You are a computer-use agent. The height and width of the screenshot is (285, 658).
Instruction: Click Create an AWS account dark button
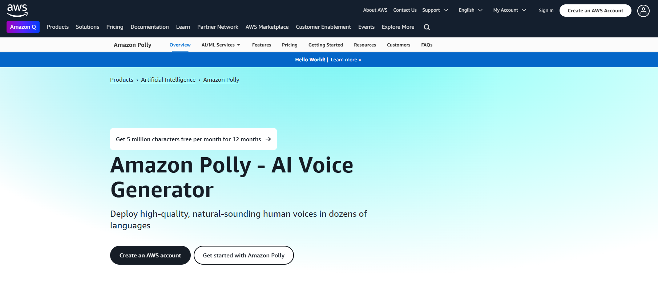pos(150,255)
